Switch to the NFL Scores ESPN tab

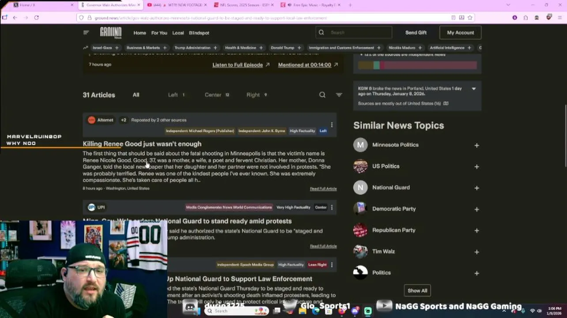tap(243, 5)
